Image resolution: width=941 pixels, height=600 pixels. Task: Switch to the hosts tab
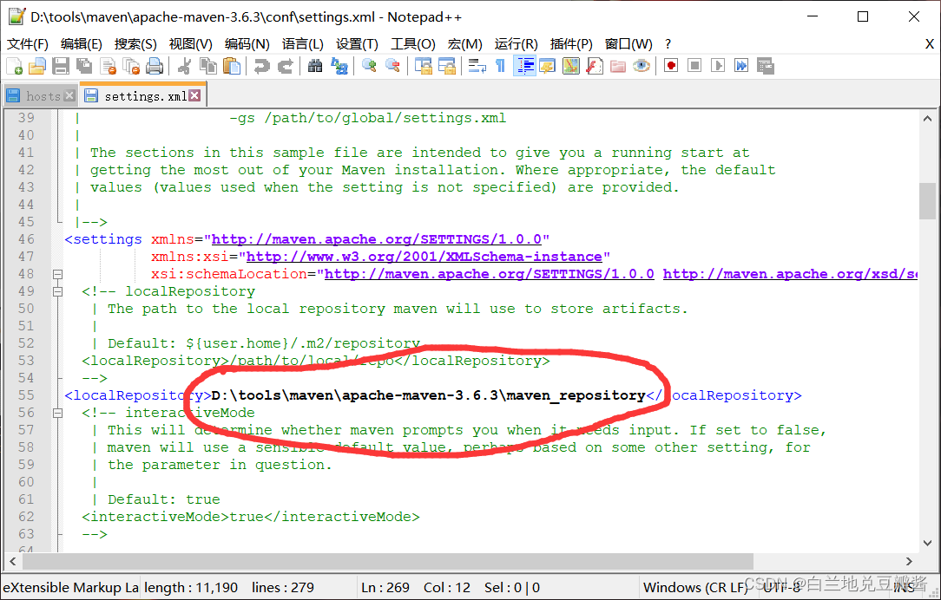click(40, 96)
